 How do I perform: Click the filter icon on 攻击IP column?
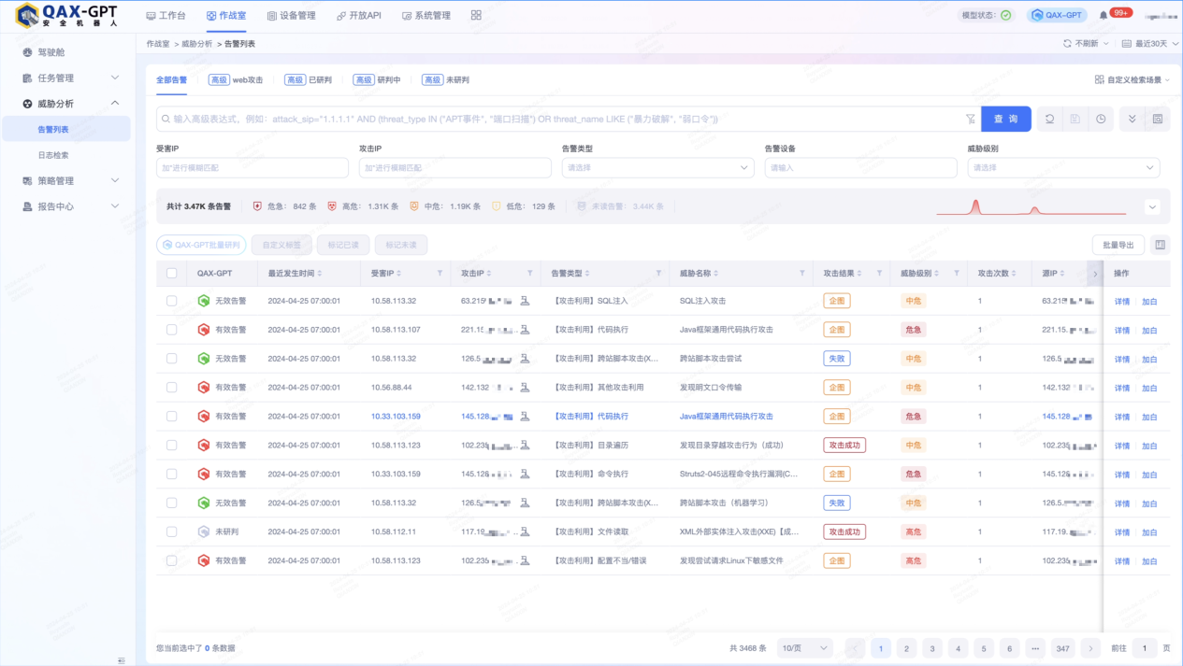click(529, 274)
